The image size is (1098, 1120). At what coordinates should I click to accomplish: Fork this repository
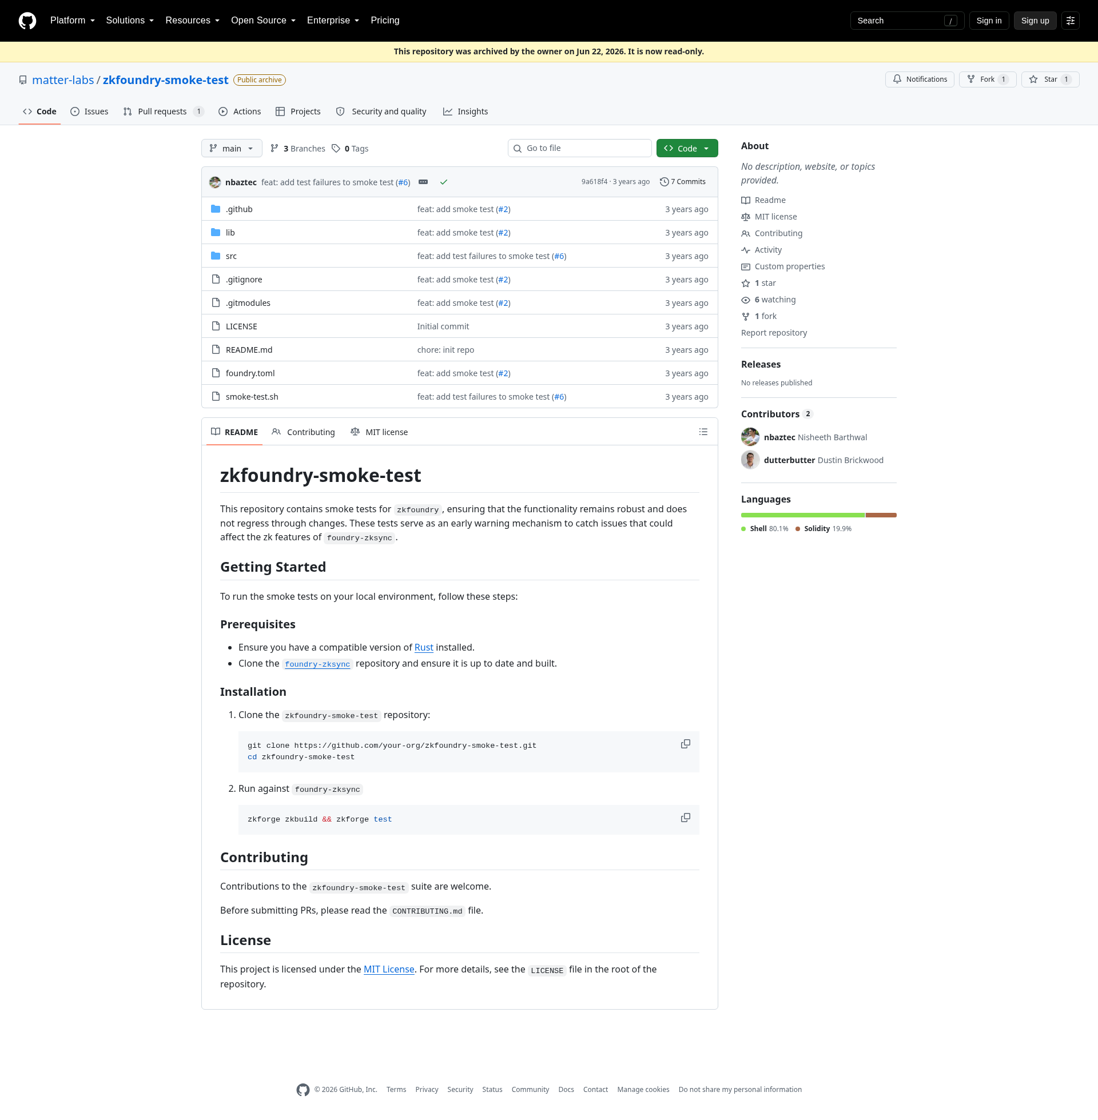tap(988, 79)
